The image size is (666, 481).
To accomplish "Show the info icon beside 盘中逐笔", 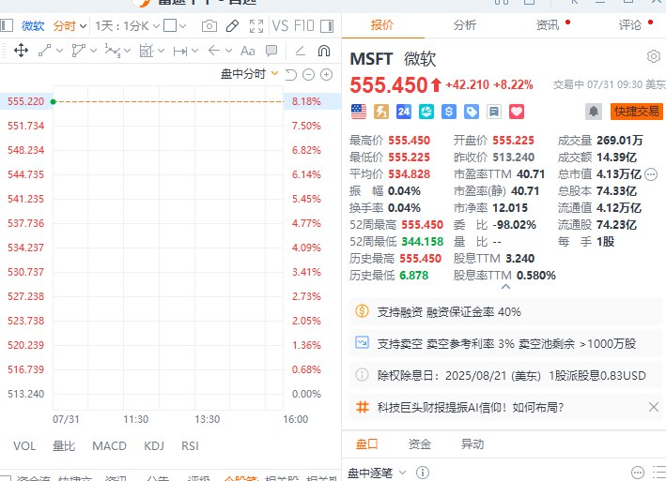I will 422,473.
